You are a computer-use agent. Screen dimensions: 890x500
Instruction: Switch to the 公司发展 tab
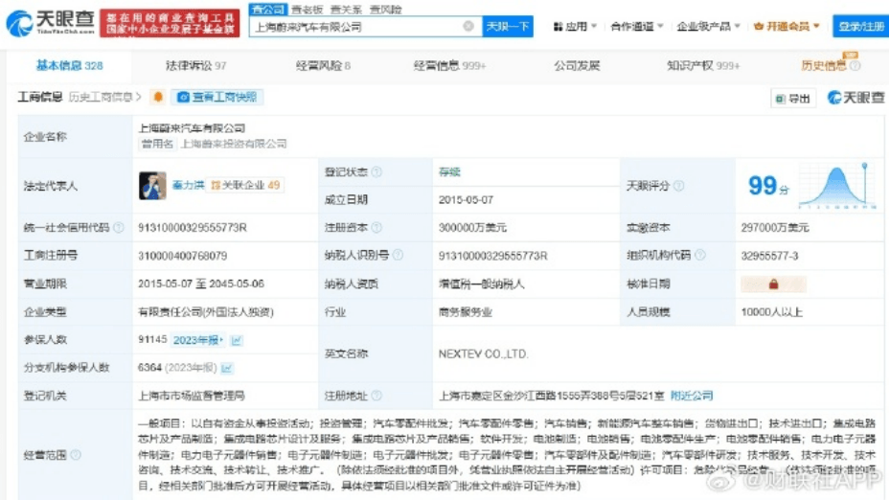[x=577, y=66]
